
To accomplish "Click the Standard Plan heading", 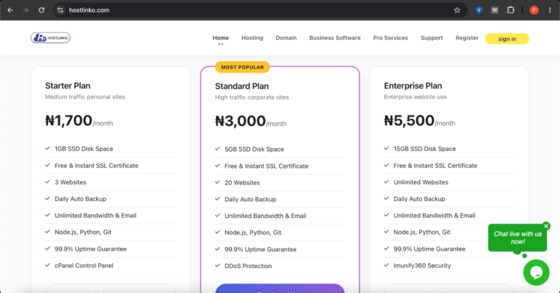I will coord(242,86).
